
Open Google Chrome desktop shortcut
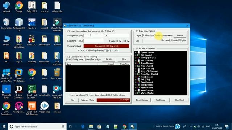click(x=19, y=7)
